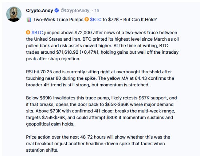Click the 1h post timestamp
The image size is (200, 156).
tap(97, 11)
